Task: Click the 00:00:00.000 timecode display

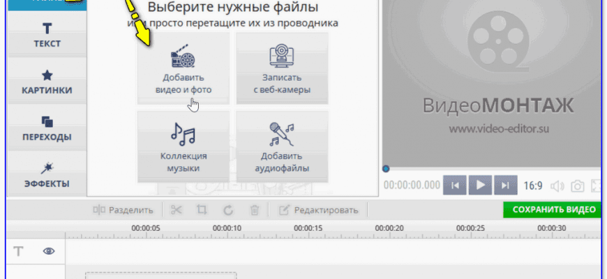Action: (412, 186)
